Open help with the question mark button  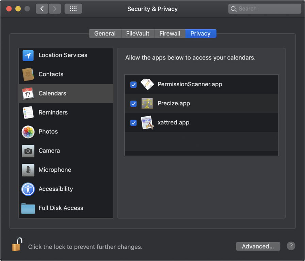coord(291,246)
